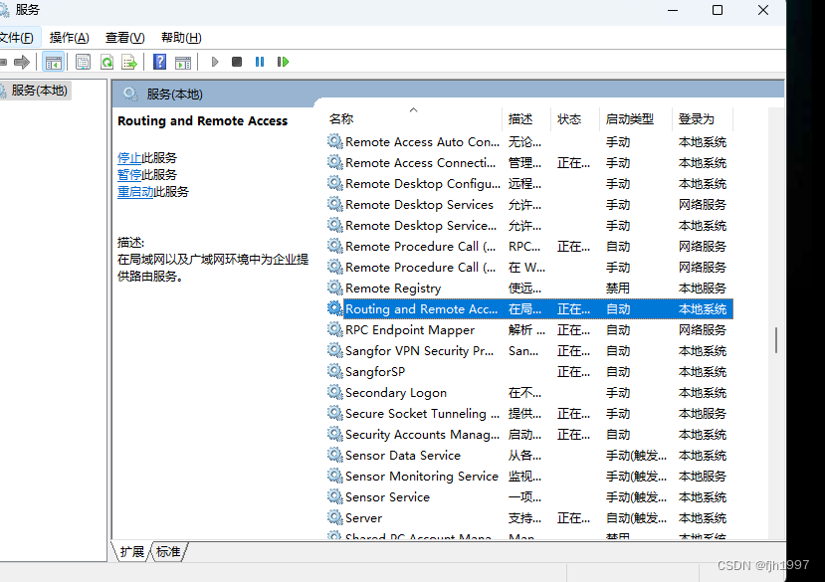Click the 重启动 link to restart service
Screen dimensions: 825x582
pos(135,192)
